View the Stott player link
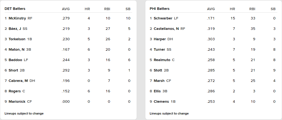The height and width of the screenshot is (120, 282). [x=158, y=70]
